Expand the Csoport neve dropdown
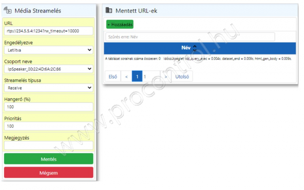This screenshot has height=190, width=304. (x=48, y=69)
